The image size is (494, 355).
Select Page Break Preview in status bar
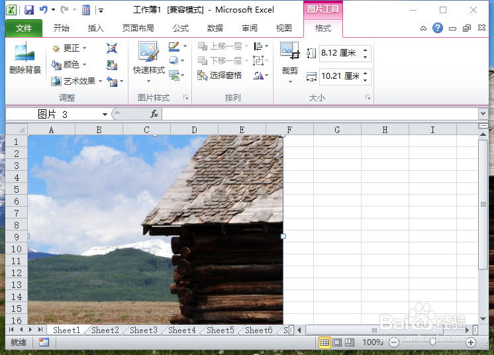pos(350,342)
